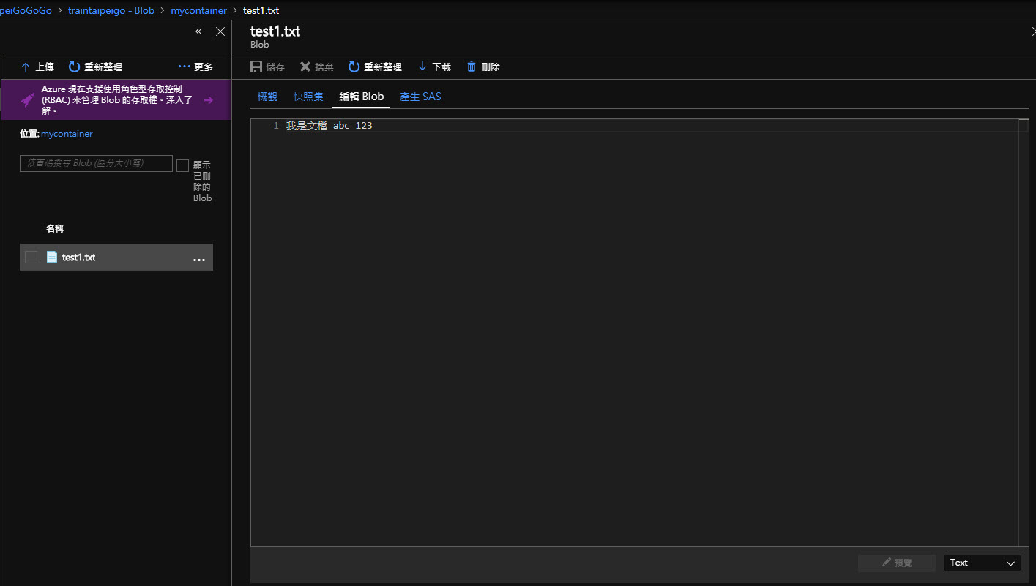Go to traintaipeigo - Blob breadcrumb
The width and height of the screenshot is (1036, 586).
point(111,10)
